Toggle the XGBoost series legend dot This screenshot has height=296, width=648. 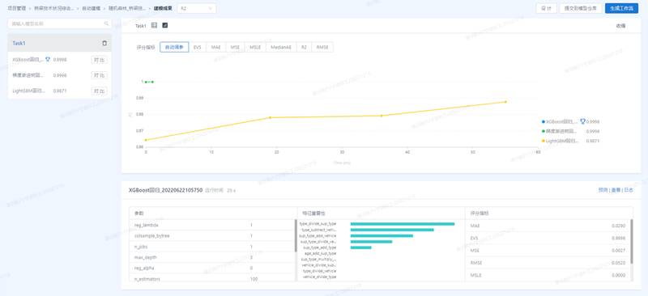click(543, 122)
